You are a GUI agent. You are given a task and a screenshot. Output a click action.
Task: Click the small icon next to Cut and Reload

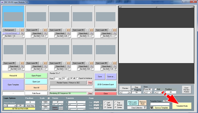coord(22,33)
